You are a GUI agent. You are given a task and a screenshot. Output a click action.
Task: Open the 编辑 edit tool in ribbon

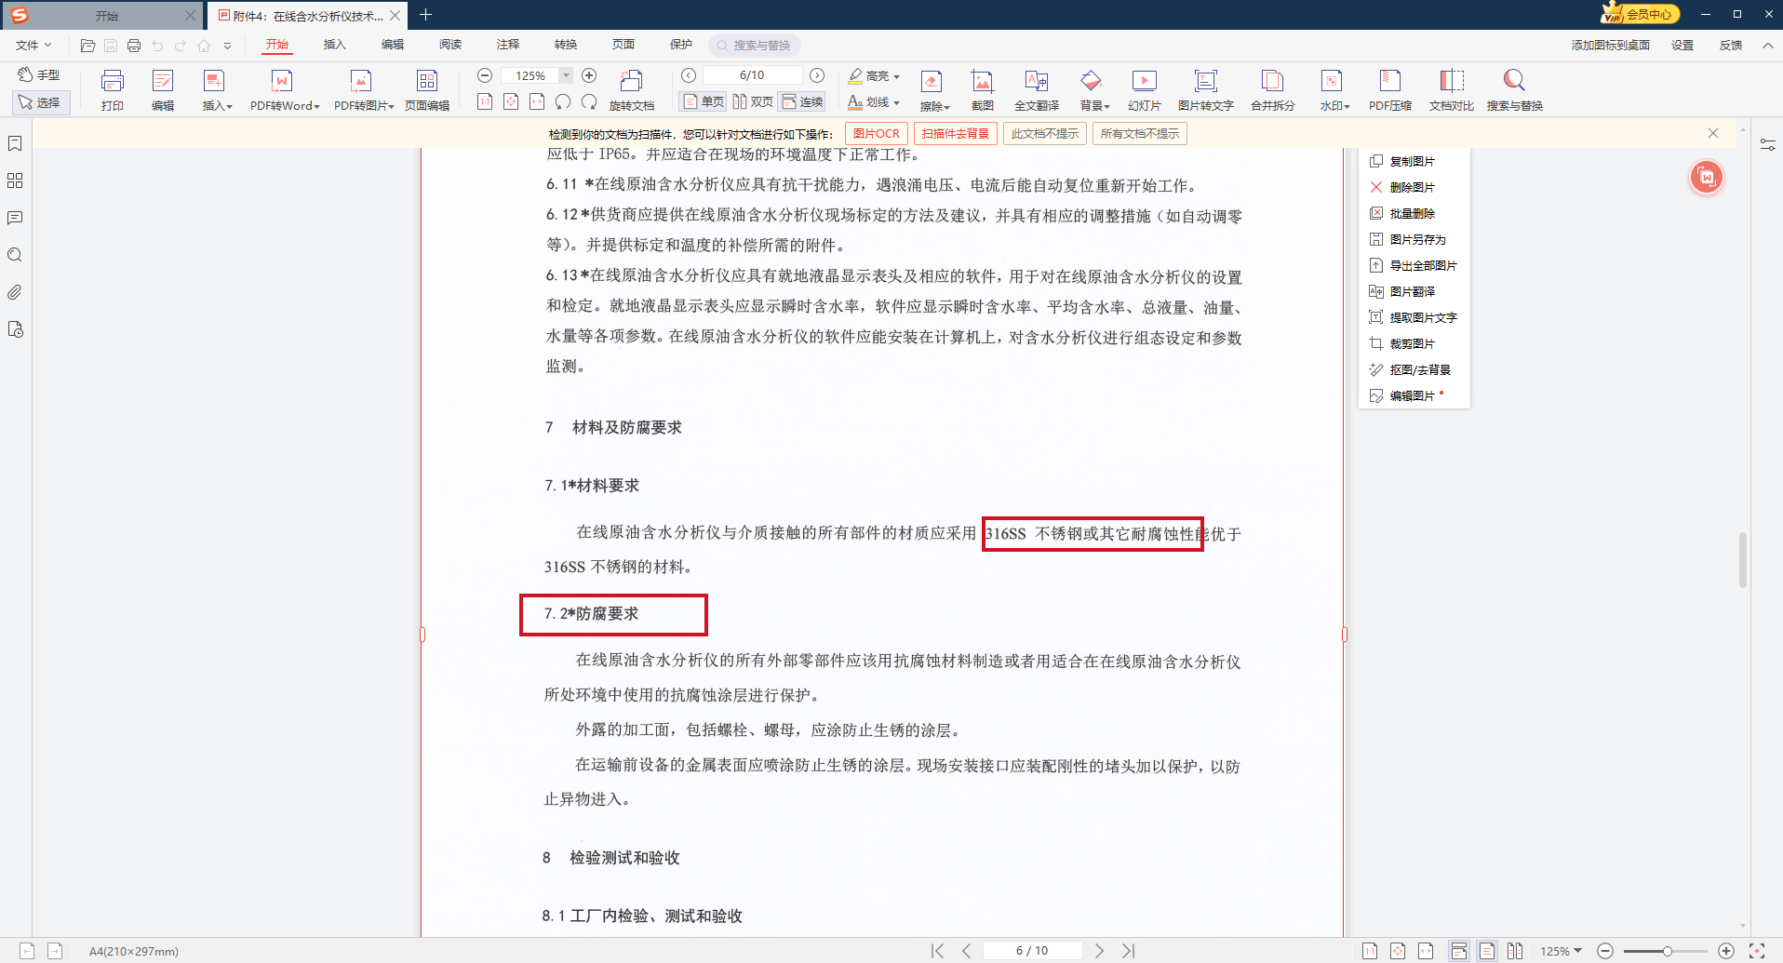click(163, 90)
